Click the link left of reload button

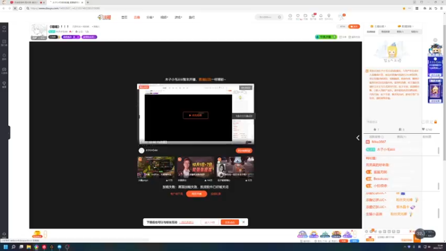click(176, 194)
